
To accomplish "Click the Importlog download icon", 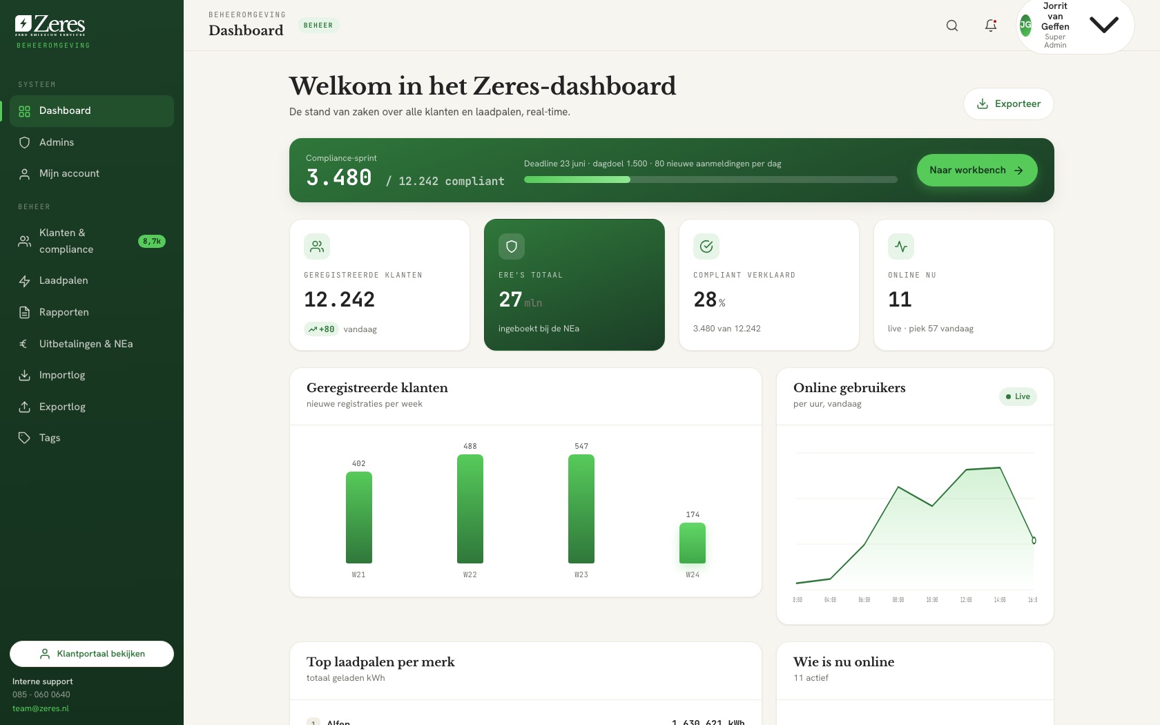I will tap(25, 375).
